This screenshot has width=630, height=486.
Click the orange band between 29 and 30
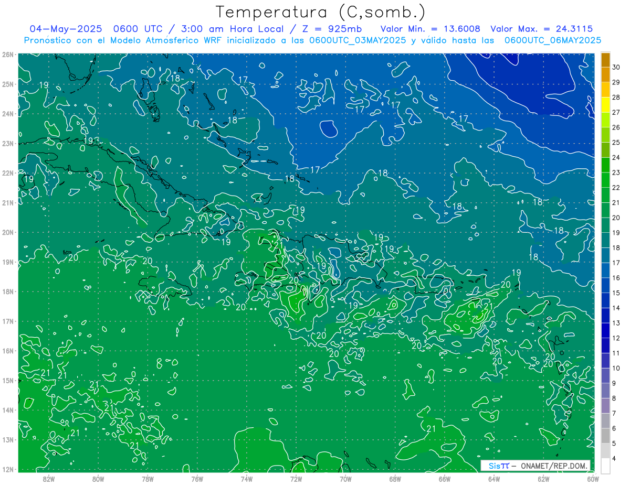[x=605, y=74]
